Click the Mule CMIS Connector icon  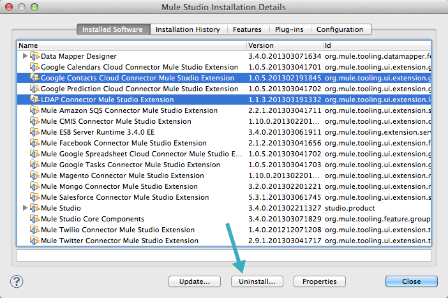coord(34,121)
